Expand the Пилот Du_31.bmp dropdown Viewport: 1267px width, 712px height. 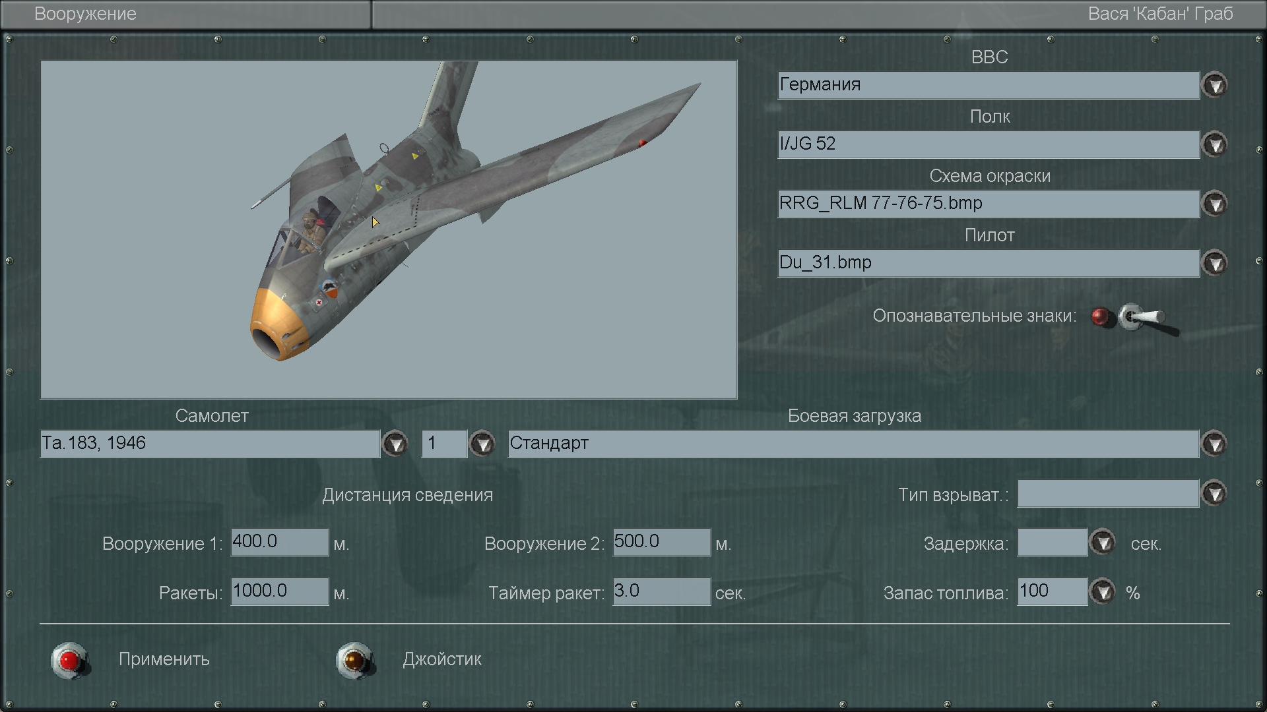tap(1214, 264)
